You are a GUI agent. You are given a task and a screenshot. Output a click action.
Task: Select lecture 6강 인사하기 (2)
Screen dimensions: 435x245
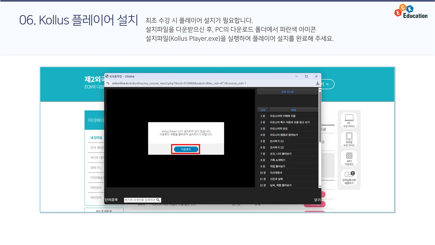click(287, 147)
